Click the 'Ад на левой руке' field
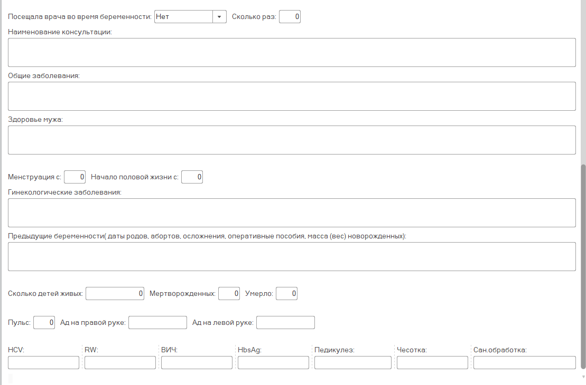The width and height of the screenshot is (586, 385). pyautogui.click(x=285, y=322)
